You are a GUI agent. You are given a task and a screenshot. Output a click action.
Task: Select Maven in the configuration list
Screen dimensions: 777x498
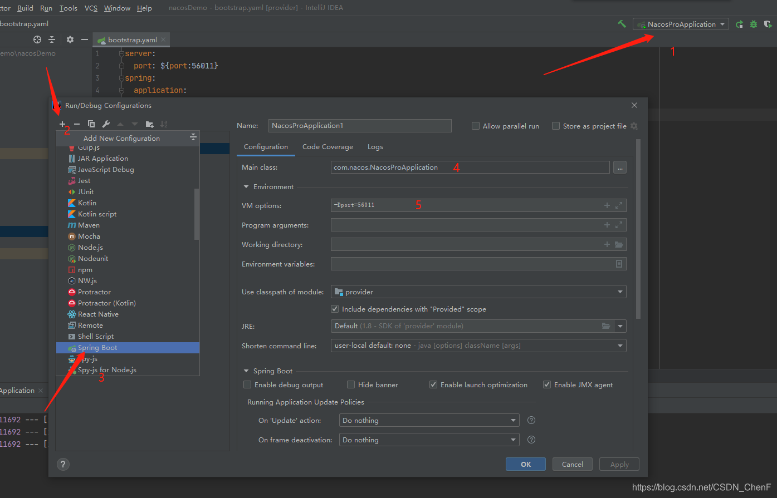coord(128,225)
